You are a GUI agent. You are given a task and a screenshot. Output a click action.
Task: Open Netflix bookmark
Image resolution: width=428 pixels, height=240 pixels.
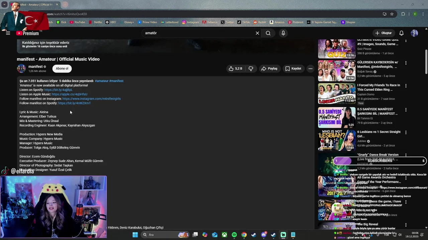(95, 22)
